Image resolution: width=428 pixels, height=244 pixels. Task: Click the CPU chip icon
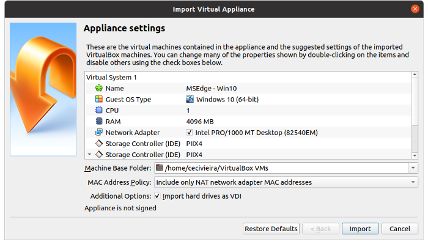pyautogui.click(x=99, y=110)
